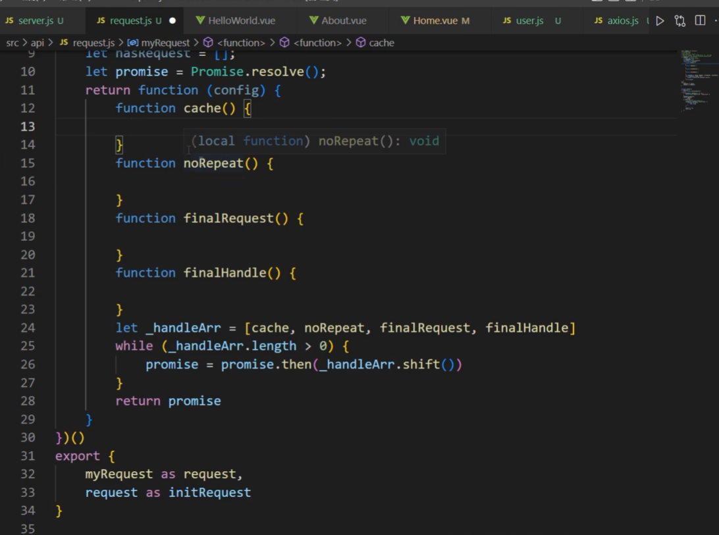The height and width of the screenshot is (535, 719).
Task: Click the JS icon on axios.js tab
Action: 599,20
